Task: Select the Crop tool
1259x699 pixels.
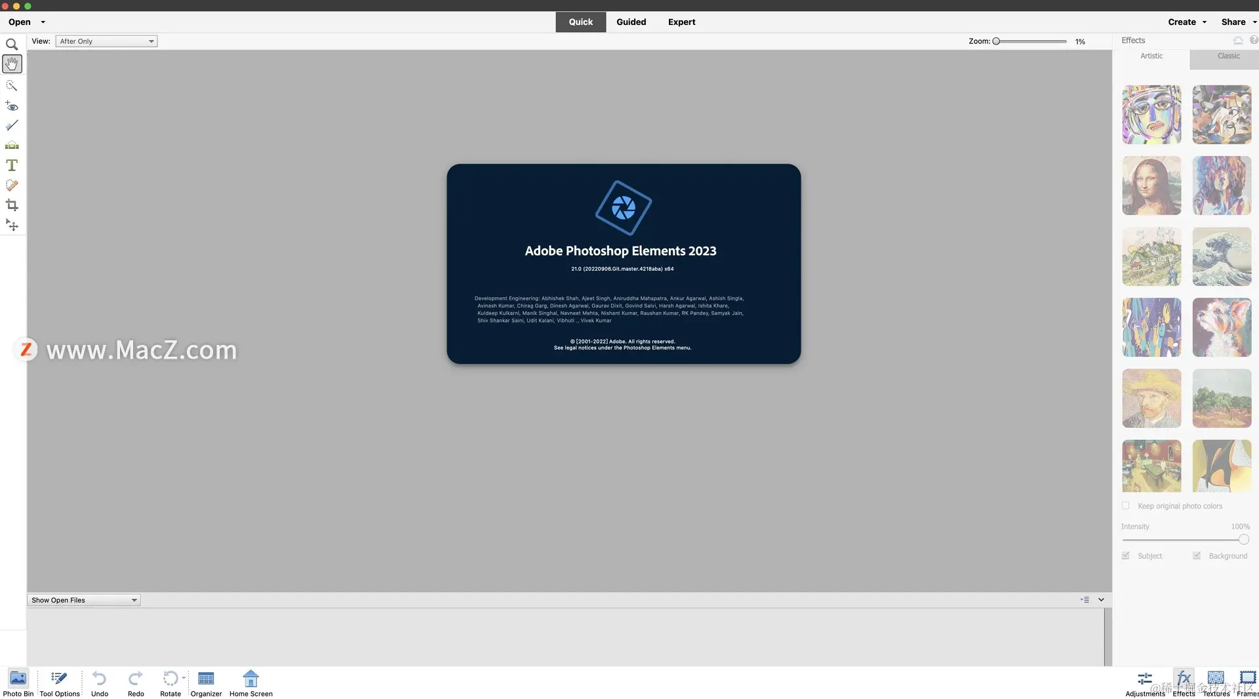Action: pos(12,205)
